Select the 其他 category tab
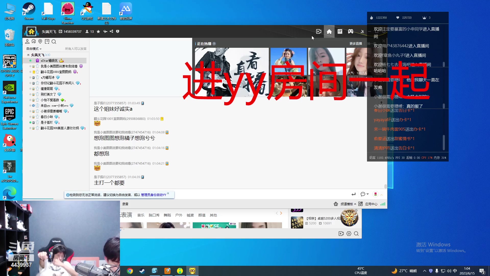Viewport: 490px width, 276px height. click(x=213, y=215)
